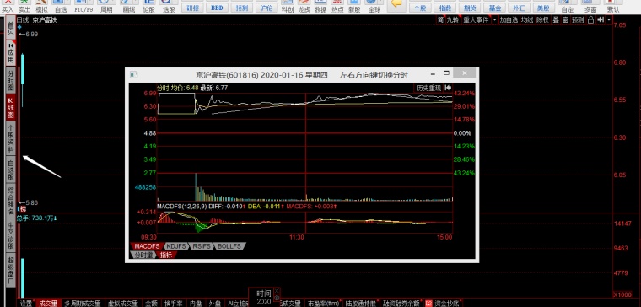Click the arrow-to-bar icon beside the lock
Screen dimensions: 641x307
tap(601, 19)
